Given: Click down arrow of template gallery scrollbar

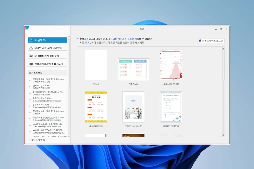Looking at the screenshot, I should coord(224,136).
